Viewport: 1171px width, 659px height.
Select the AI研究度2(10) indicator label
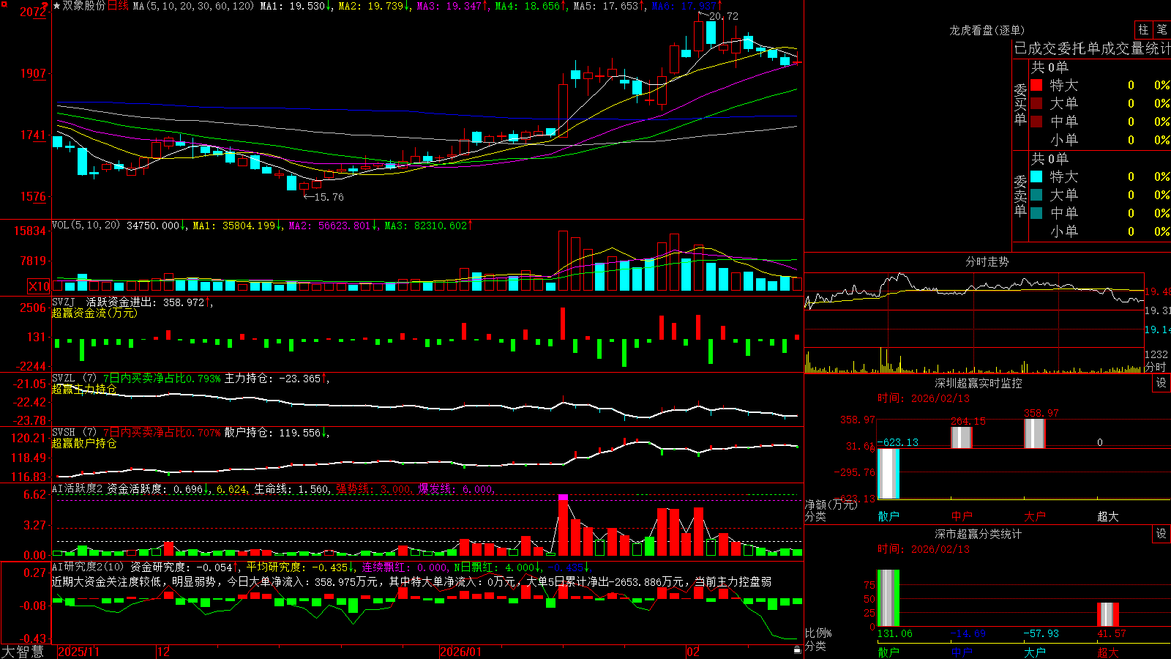(x=88, y=567)
